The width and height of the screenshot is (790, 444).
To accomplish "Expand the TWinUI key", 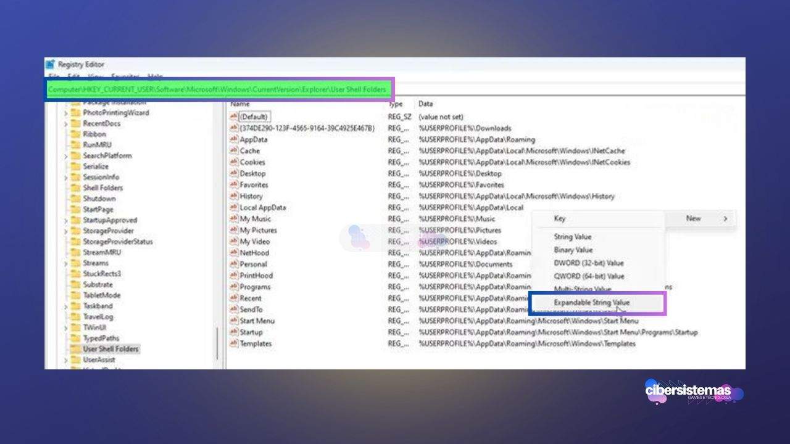I will [66, 327].
